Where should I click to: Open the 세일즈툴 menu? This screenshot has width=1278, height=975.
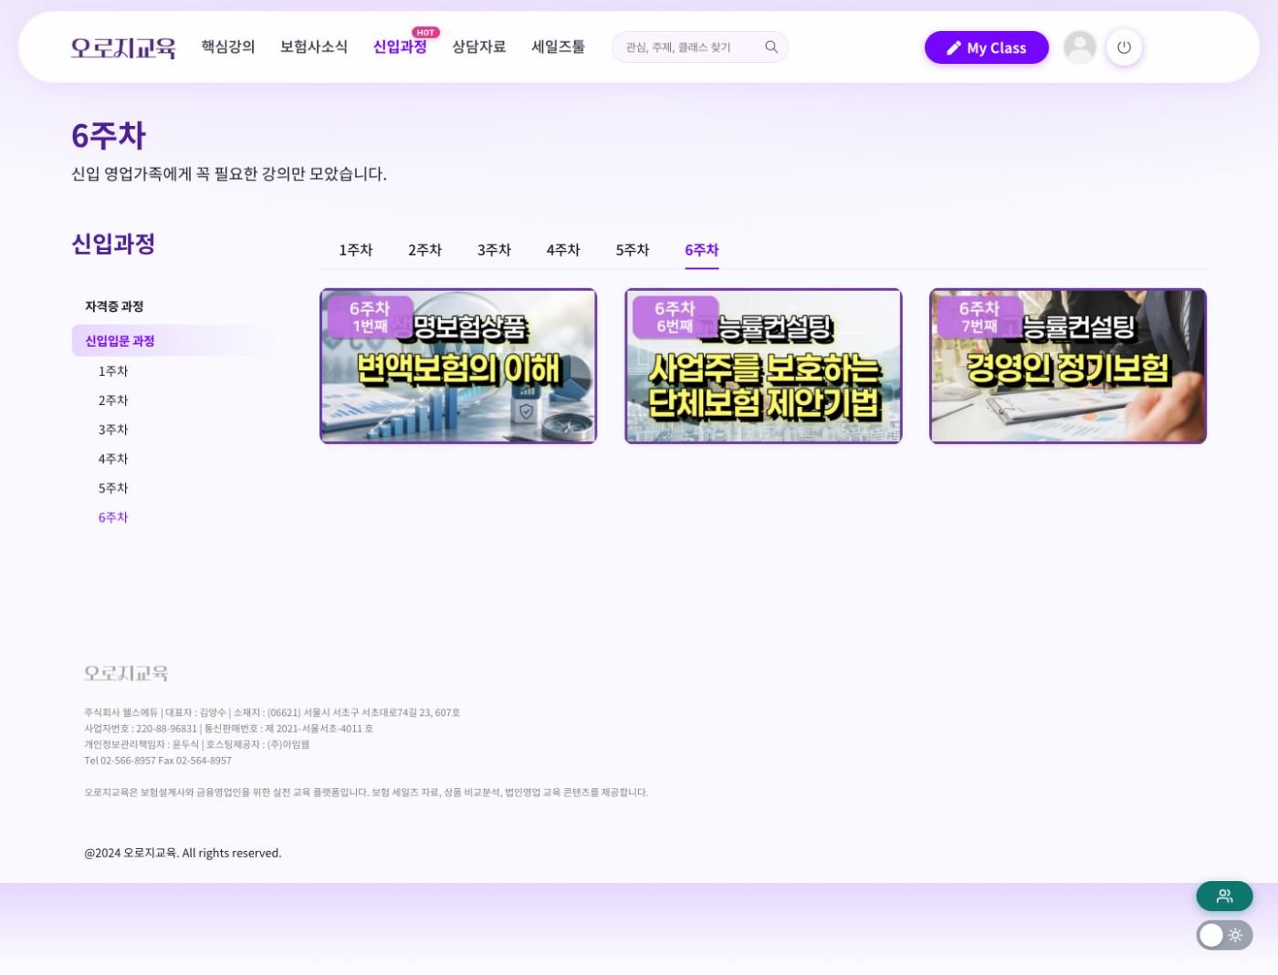(558, 47)
